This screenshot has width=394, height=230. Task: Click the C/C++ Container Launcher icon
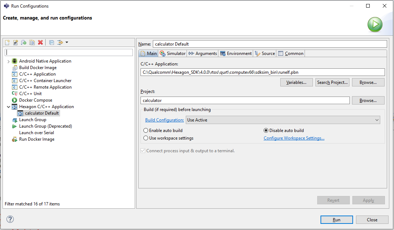pos(14,81)
